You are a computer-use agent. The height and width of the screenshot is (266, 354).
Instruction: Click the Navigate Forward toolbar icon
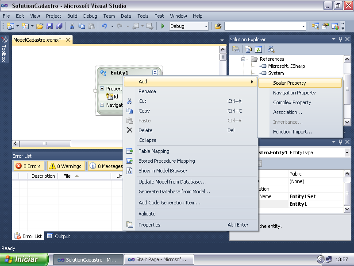pos(150,26)
